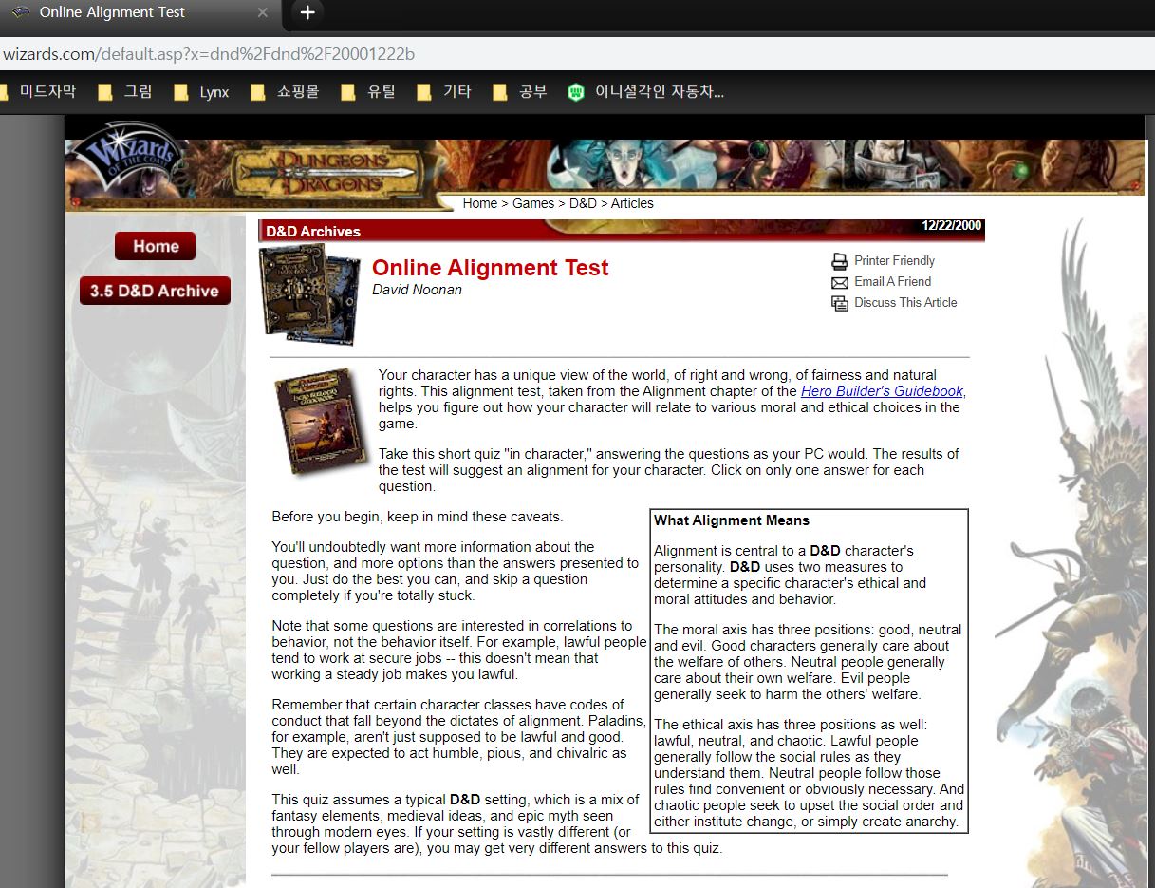Viewport: 1155px width, 888px height.
Task: Open a new browser tab with plus icon
Action: 307,12
